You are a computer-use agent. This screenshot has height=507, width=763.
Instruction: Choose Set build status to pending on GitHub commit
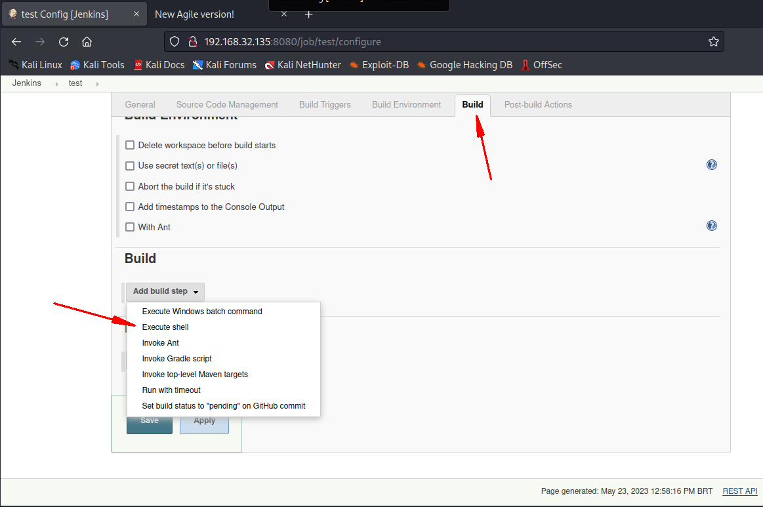pyautogui.click(x=223, y=406)
